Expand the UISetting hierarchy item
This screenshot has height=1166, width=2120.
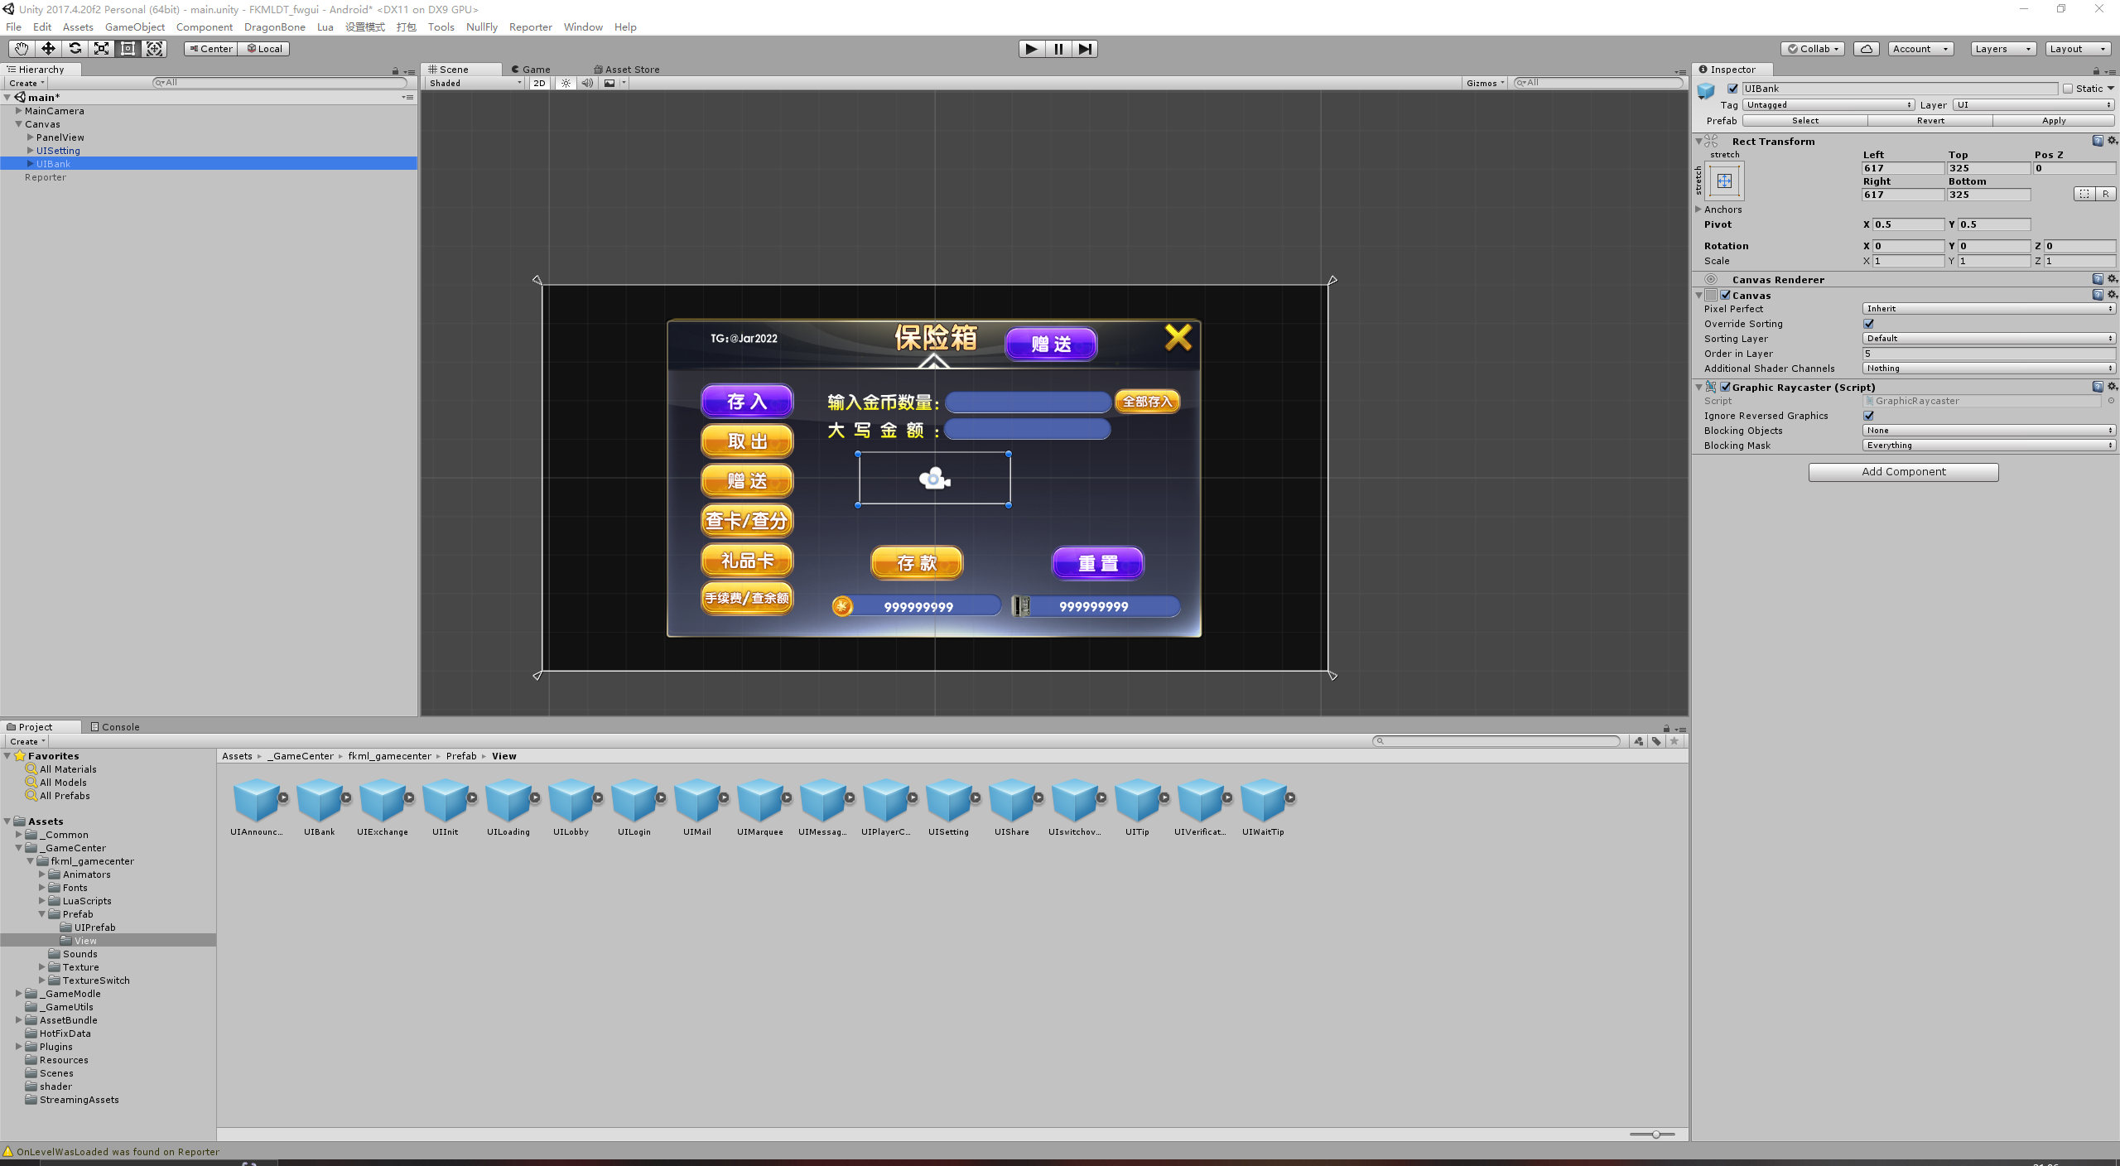31,151
